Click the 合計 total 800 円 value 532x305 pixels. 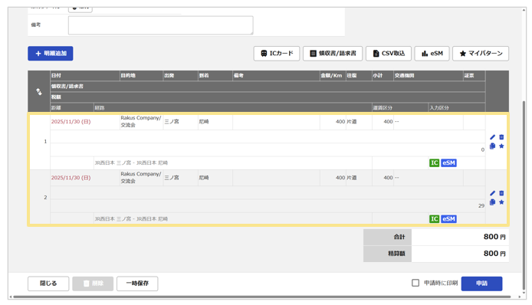[494, 237]
